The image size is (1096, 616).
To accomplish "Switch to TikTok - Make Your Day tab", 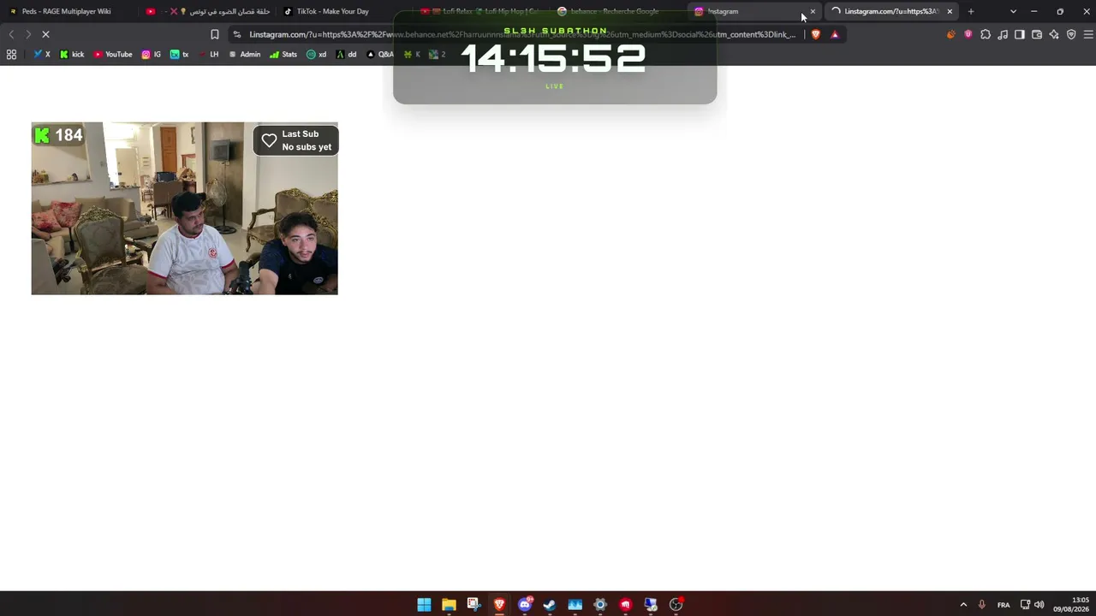I will (x=333, y=11).
